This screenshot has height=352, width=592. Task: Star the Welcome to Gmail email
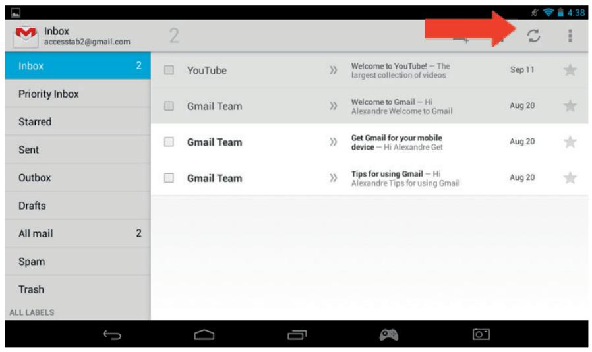pos(570,105)
